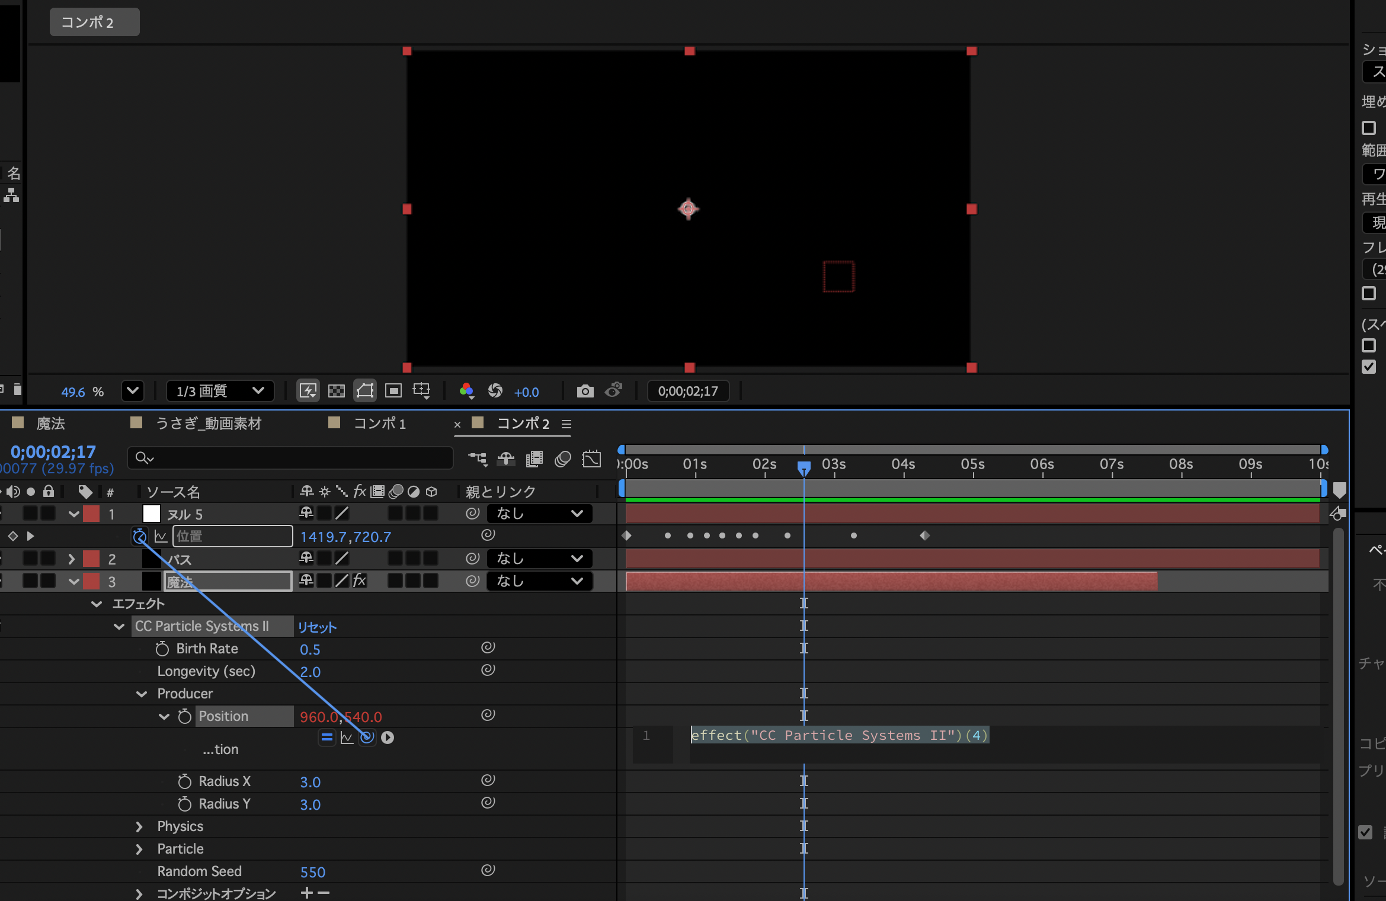Click the show snapshot icon
Screen dimensions: 1386x901
pyautogui.click(x=614, y=390)
